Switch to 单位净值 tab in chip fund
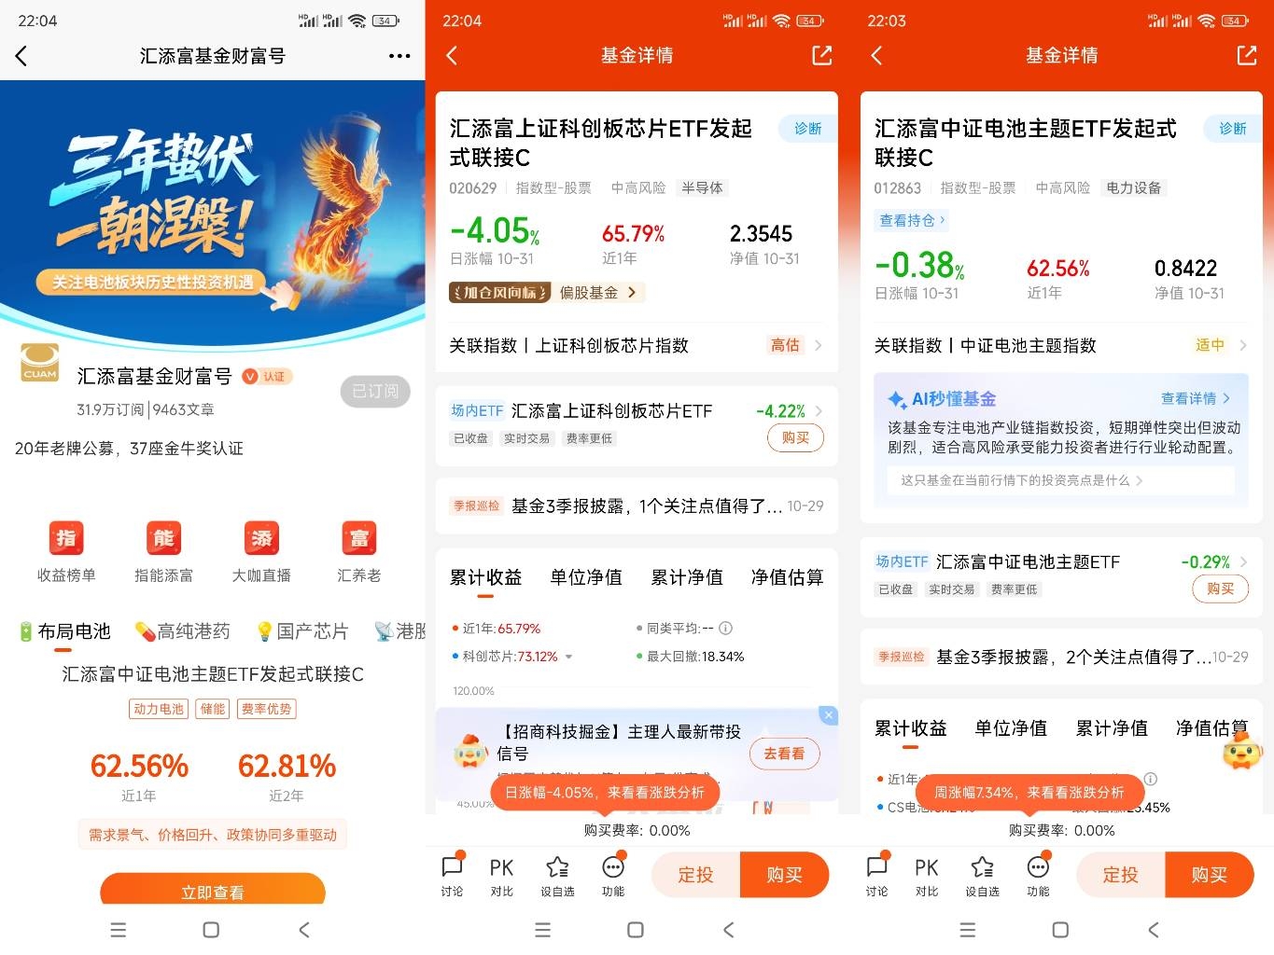The height and width of the screenshot is (955, 1274). pyautogui.click(x=586, y=577)
